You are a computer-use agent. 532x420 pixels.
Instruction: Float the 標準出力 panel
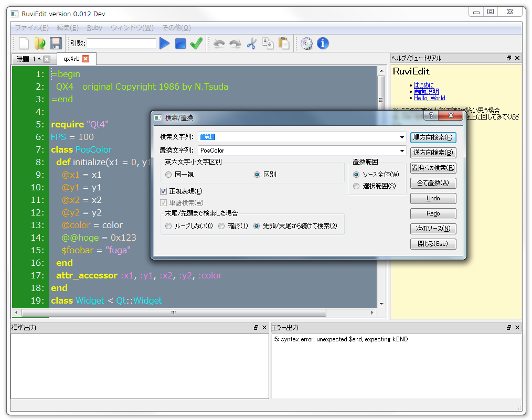click(256, 328)
